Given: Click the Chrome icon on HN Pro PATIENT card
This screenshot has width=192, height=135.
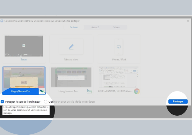Looking at the screenshot, I should 137,91.
